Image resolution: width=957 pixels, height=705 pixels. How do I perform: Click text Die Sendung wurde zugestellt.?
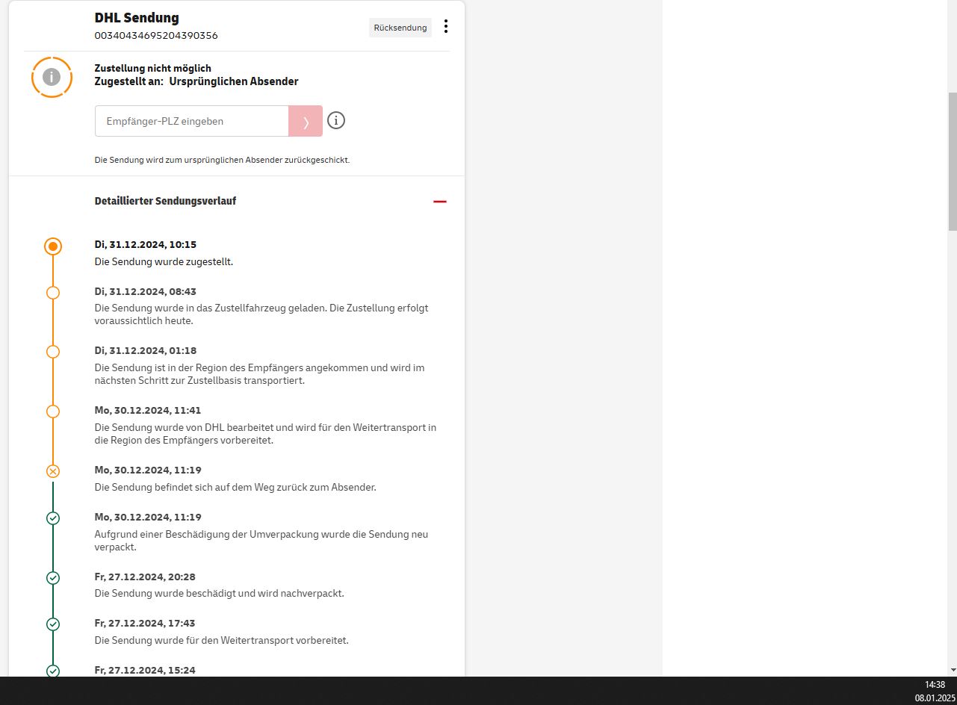164,262
